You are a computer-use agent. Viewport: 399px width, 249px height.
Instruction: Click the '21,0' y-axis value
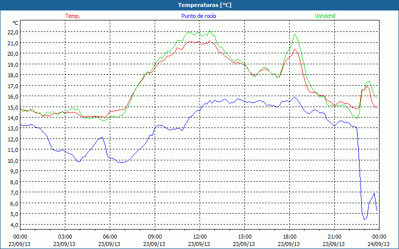13,43
